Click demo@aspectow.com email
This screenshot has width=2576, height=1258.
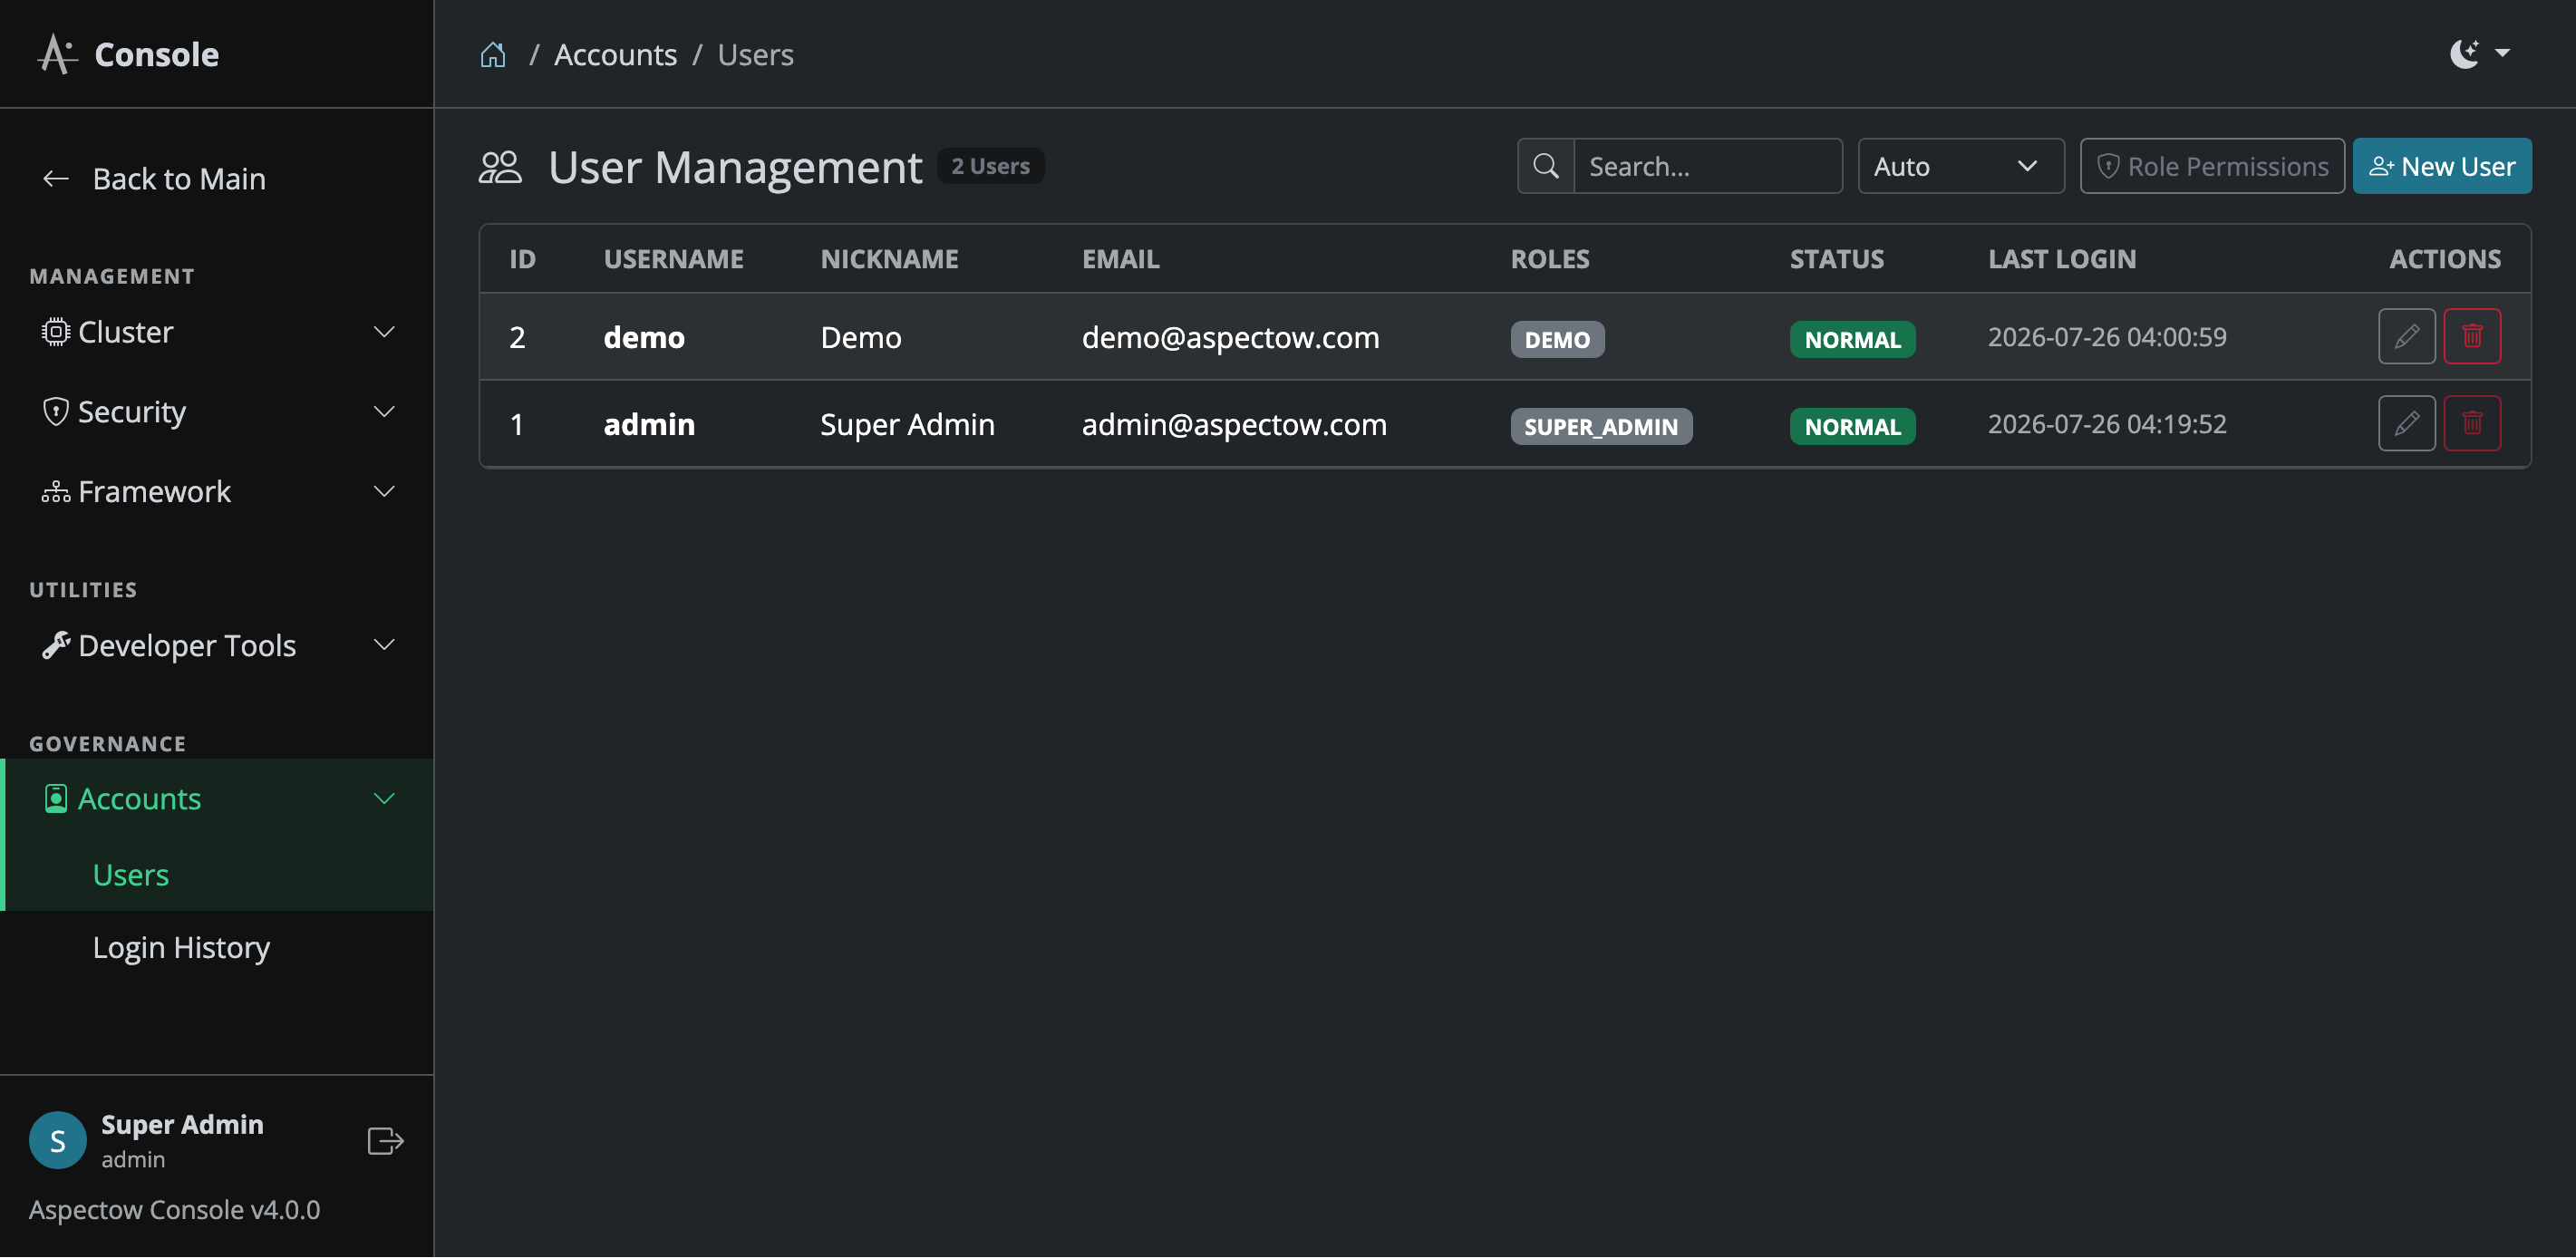tap(1230, 338)
